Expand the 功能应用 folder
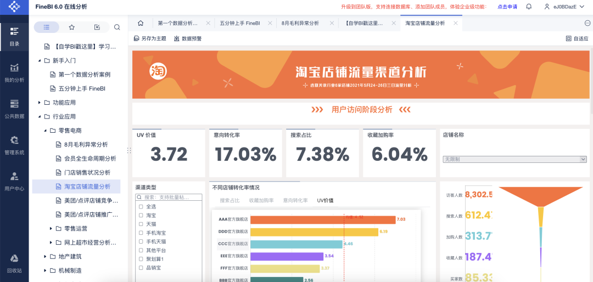 tap(40, 103)
